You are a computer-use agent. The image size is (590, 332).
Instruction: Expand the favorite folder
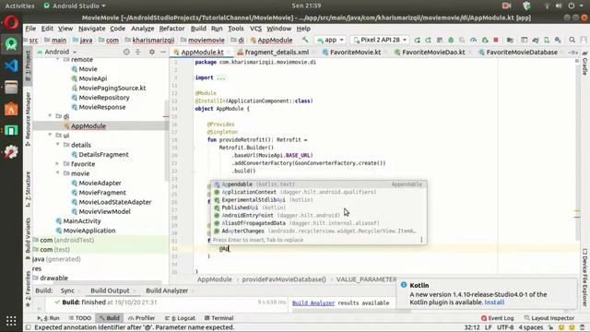(57, 163)
